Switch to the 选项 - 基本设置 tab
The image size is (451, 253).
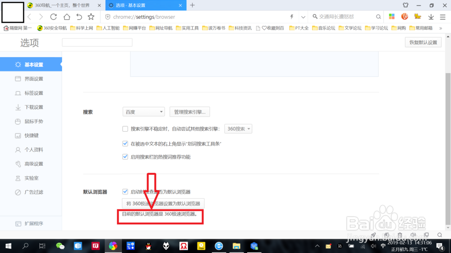coord(146,5)
